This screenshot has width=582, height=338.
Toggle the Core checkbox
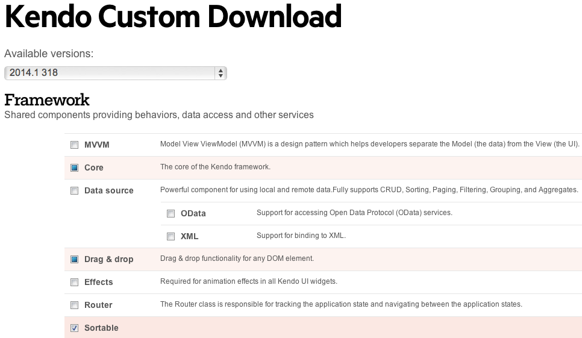[74, 167]
